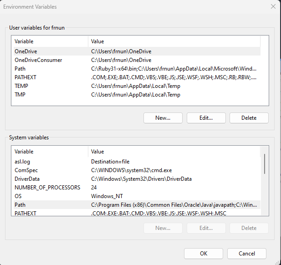Select the DriverData system variable
This screenshot has width=281, height=265.
coord(27,178)
